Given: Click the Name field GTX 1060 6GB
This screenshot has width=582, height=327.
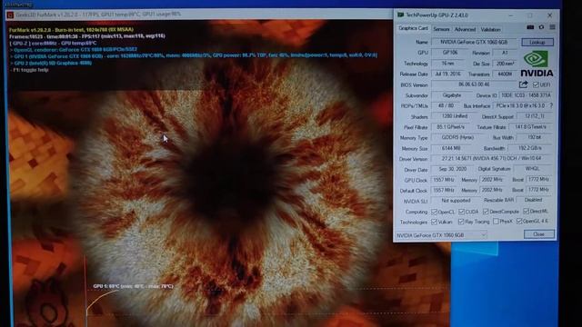Looking at the screenshot, I should (x=474, y=43).
